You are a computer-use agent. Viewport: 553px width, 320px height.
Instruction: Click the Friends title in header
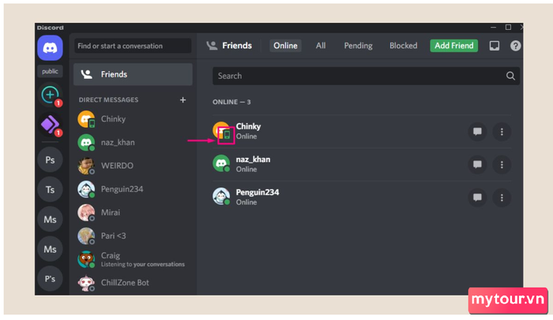pos(237,46)
